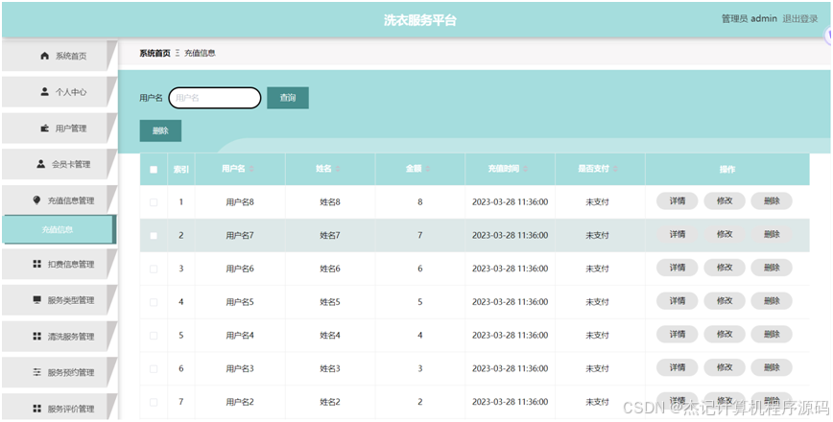
Task: Expand the 服务类型管理 menu
Action: (x=59, y=300)
